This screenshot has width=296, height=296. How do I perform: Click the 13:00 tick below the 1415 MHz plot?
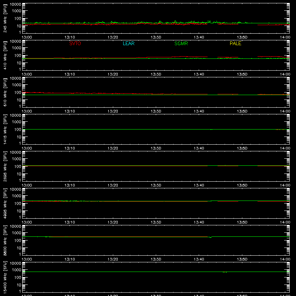[27, 148]
